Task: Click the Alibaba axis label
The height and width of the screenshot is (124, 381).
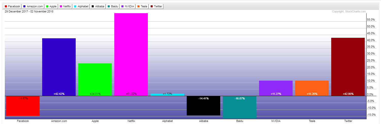Action: pos(203,121)
